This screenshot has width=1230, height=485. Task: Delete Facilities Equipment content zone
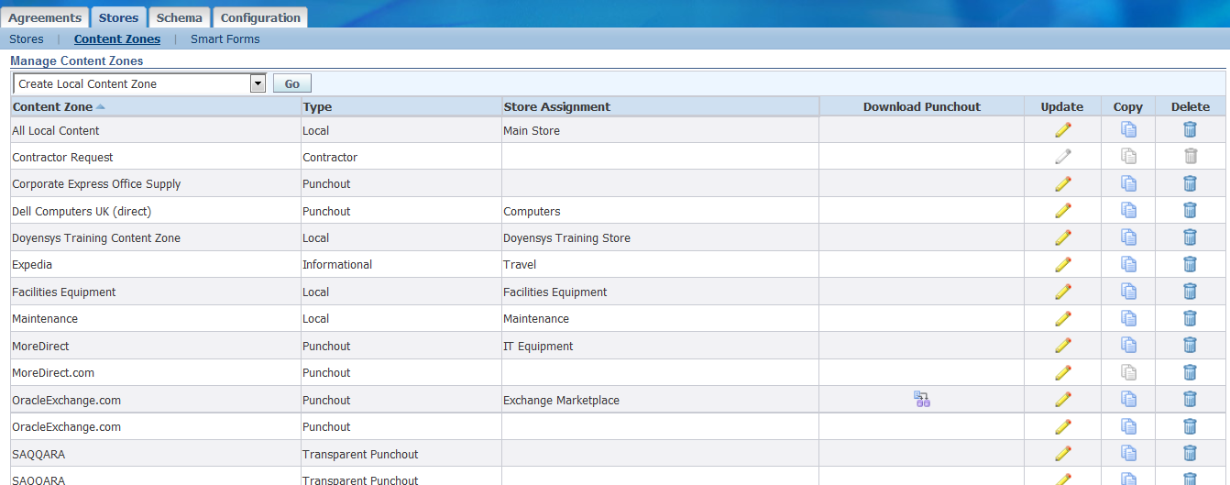[1190, 292]
